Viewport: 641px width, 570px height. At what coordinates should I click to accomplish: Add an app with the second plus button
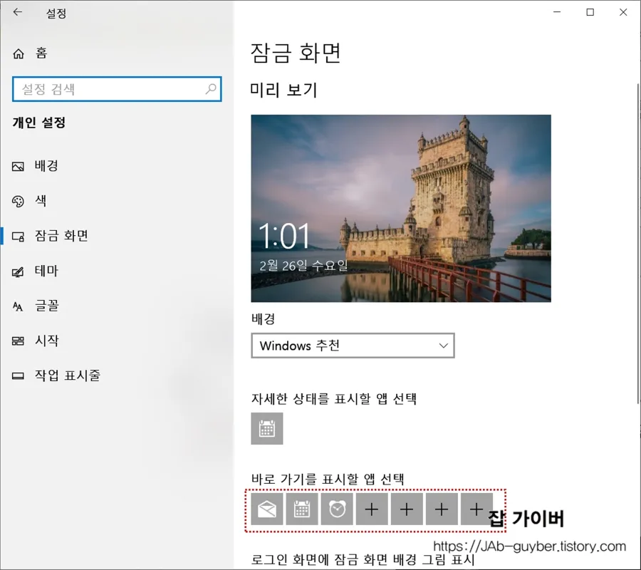click(x=406, y=509)
